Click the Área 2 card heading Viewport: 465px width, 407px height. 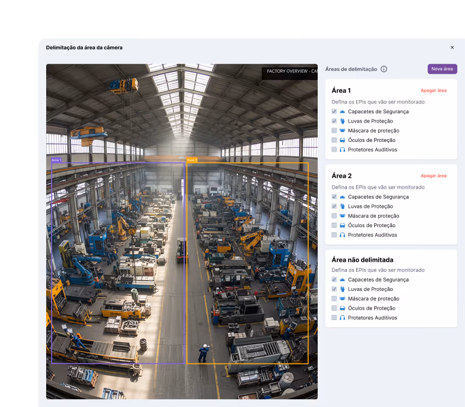coord(342,175)
